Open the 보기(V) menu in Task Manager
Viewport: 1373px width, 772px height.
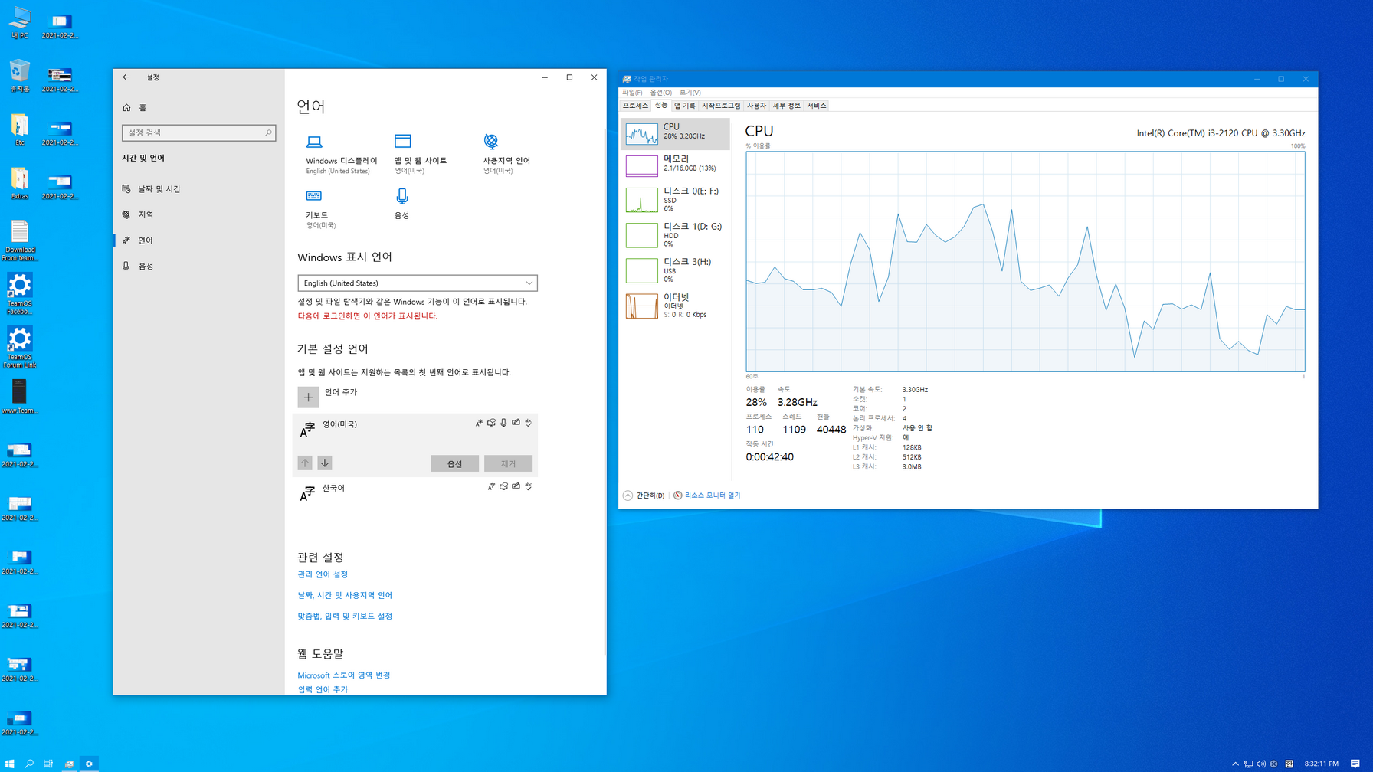pyautogui.click(x=690, y=93)
